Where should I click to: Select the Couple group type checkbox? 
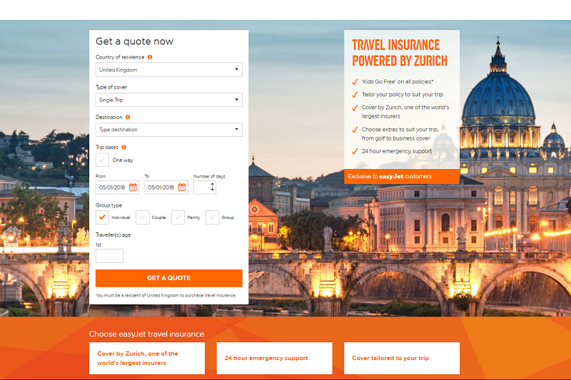click(x=142, y=217)
